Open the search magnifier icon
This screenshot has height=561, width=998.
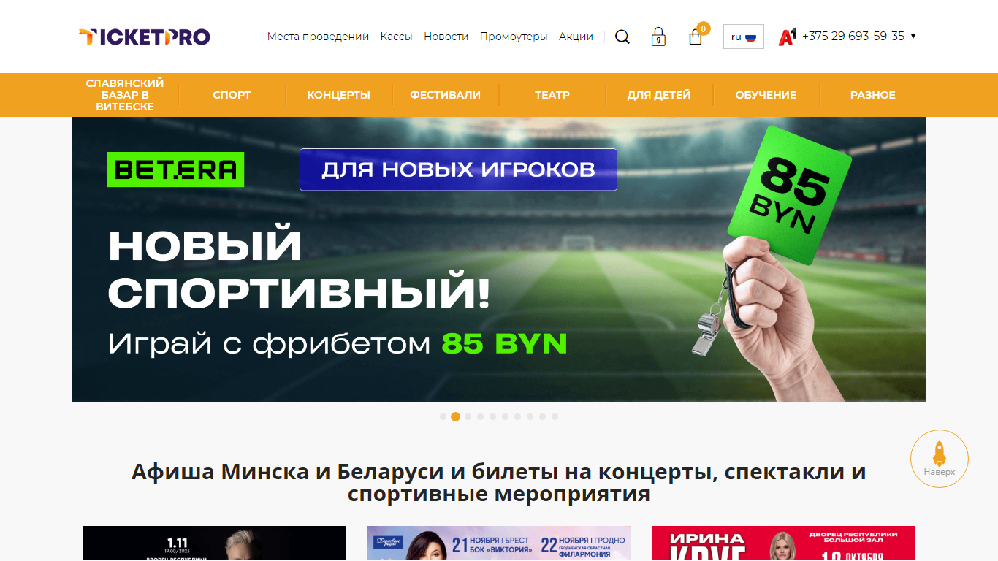tap(622, 37)
